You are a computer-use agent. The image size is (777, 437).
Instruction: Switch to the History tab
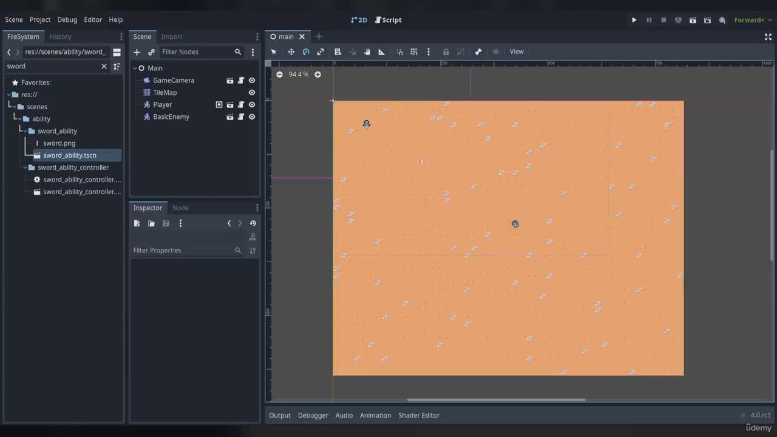point(60,36)
